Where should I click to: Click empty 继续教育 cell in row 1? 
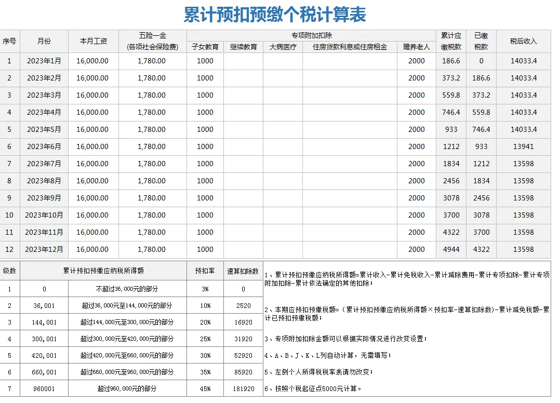point(243,61)
